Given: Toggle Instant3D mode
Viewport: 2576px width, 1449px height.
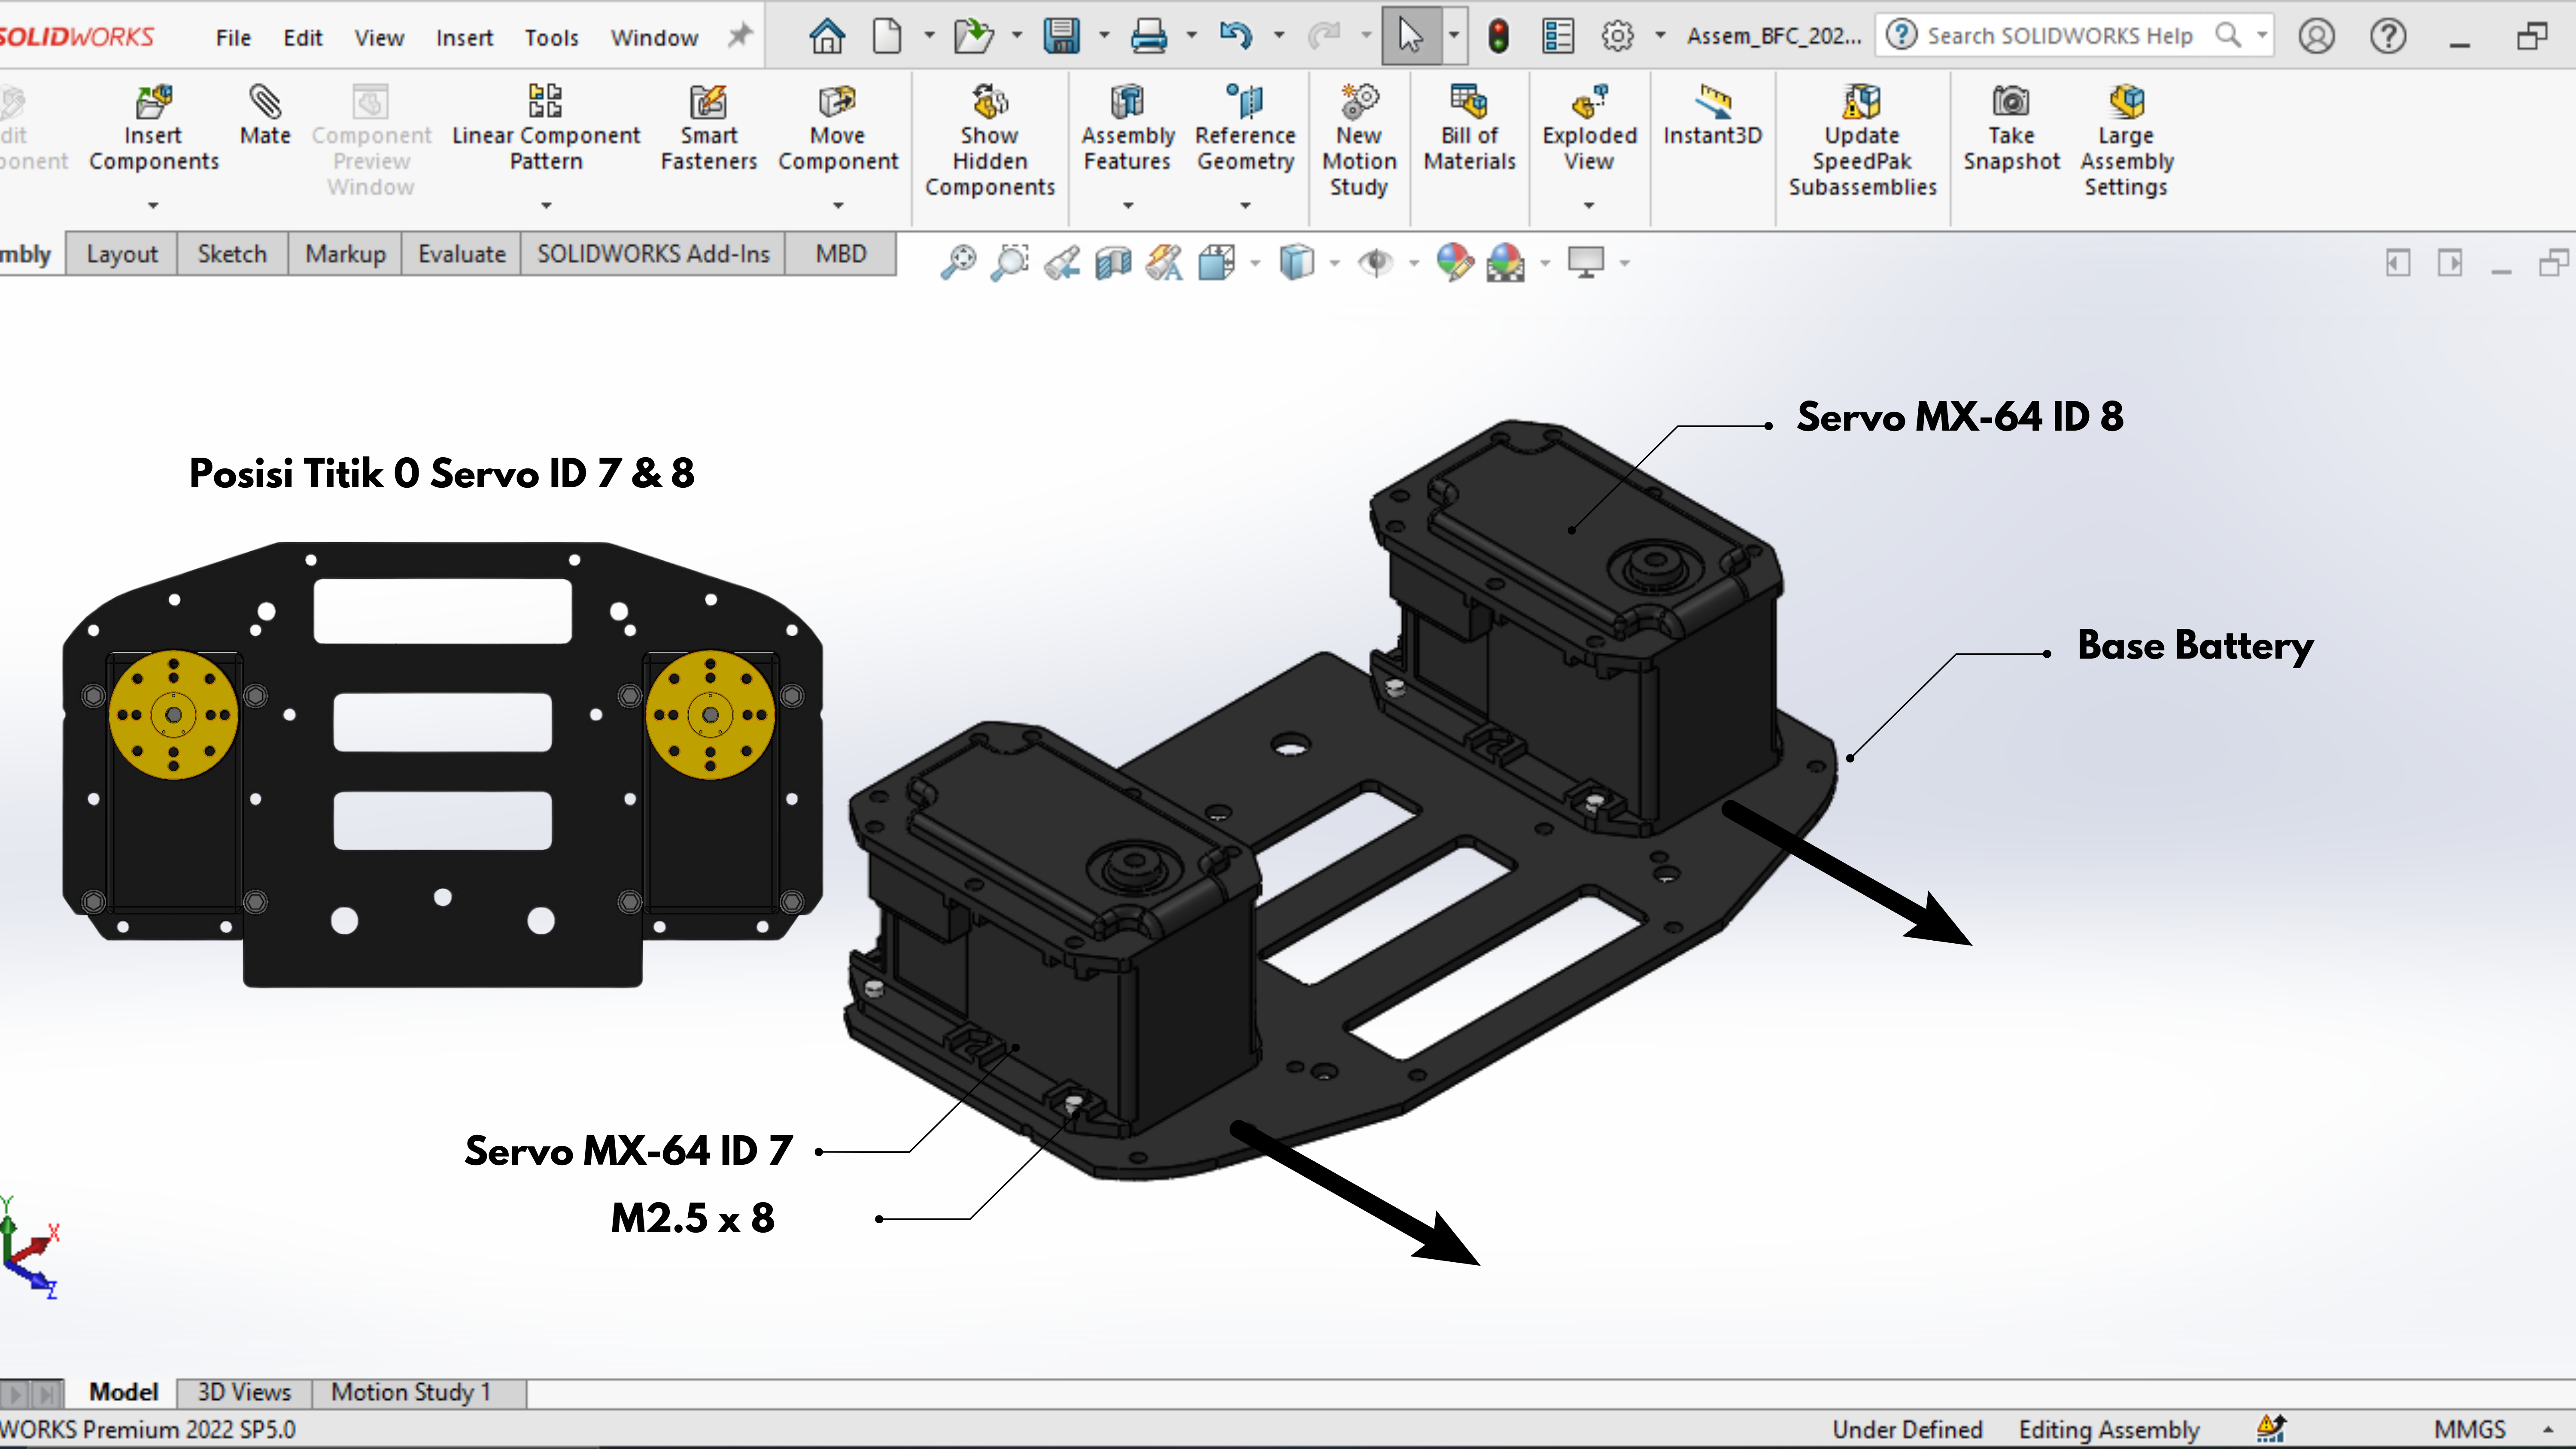Looking at the screenshot, I should [1712, 116].
